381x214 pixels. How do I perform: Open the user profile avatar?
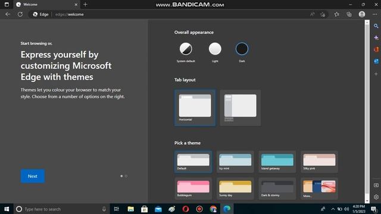tap(362, 14)
